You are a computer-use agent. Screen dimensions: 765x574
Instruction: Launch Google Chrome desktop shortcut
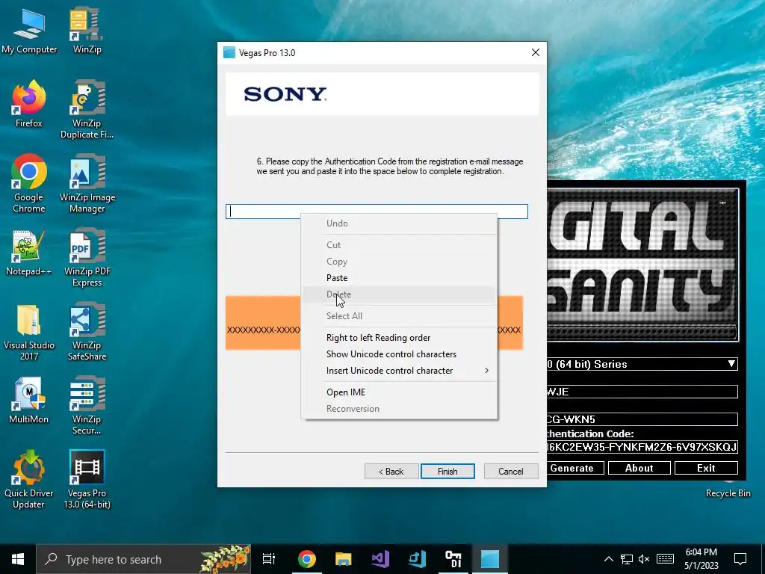(x=29, y=184)
